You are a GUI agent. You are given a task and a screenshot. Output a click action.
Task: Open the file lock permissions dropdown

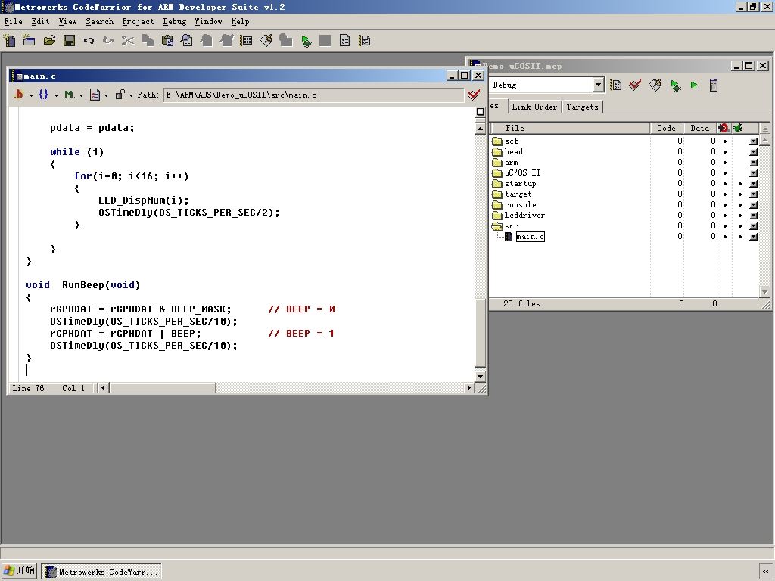[123, 95]
